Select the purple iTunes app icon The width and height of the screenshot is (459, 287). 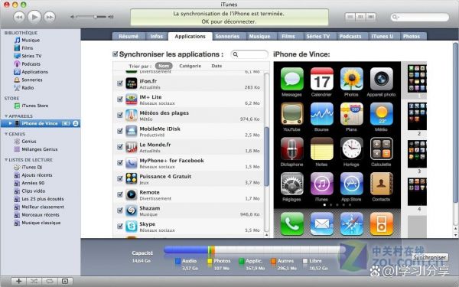click(x=322, y=184)
